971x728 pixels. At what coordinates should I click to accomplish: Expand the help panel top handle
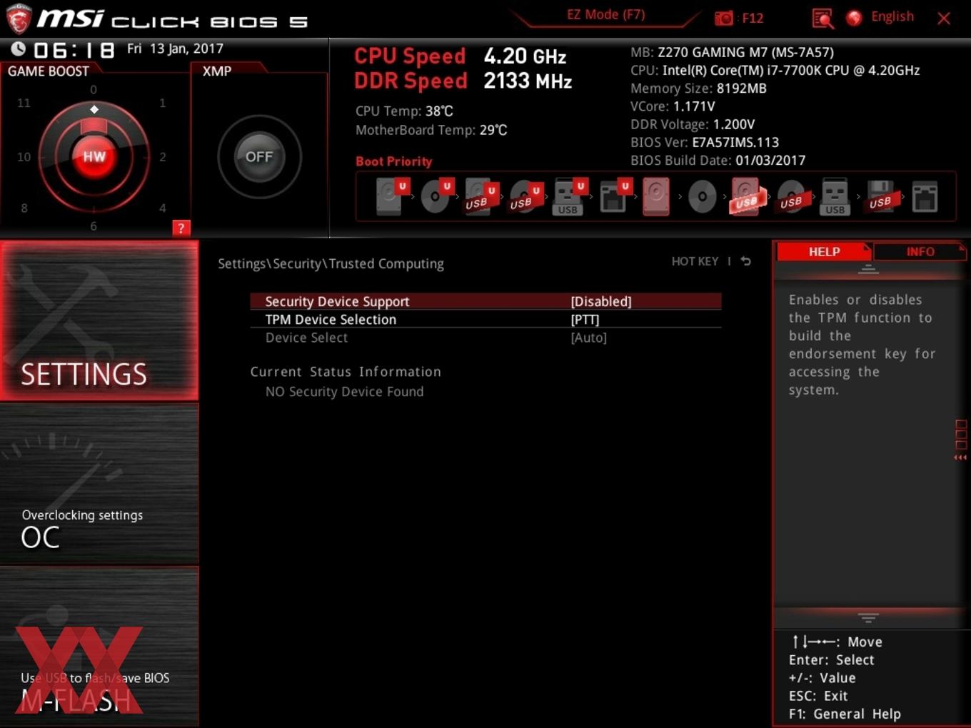(868, 269)
